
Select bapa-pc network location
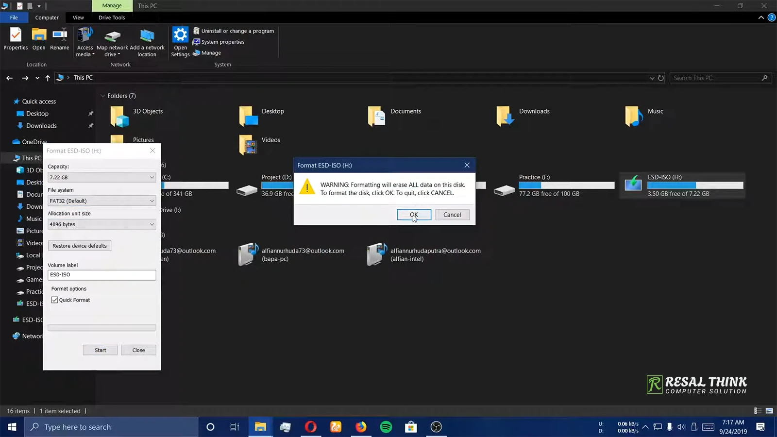click(x=292, y=254)
